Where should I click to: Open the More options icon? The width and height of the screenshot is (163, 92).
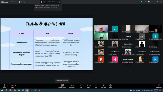click(110, 86)
